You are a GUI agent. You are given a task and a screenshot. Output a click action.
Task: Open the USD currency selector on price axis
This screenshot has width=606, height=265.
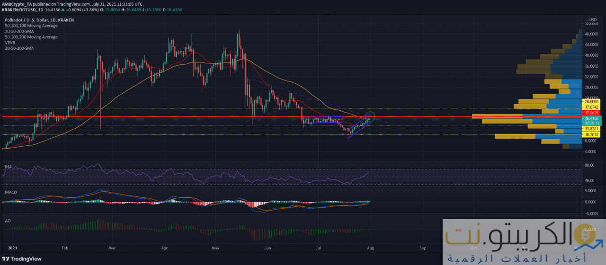[592, 19]
